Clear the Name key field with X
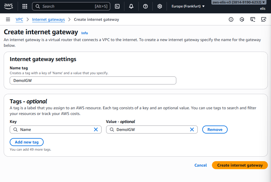 (x=96, y=130)
